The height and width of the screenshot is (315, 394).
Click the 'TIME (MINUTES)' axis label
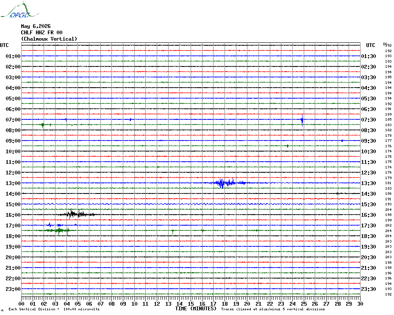click(x=196, y=309)
